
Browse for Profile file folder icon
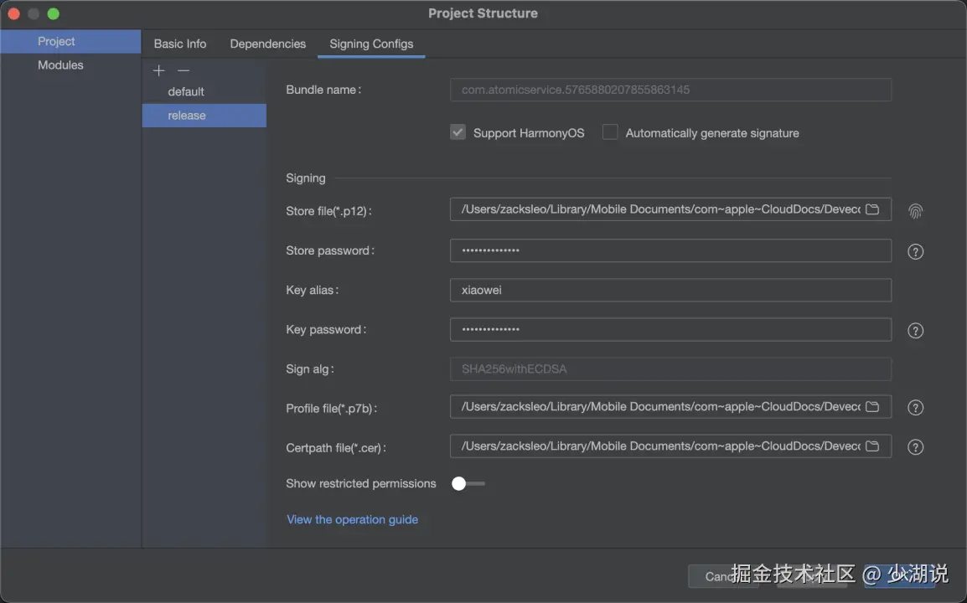(872, 407)
